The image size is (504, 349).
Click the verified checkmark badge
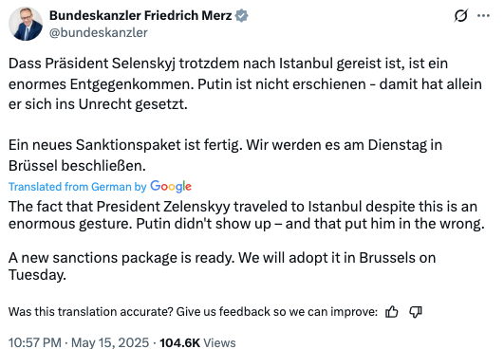[x=241, y=16]
